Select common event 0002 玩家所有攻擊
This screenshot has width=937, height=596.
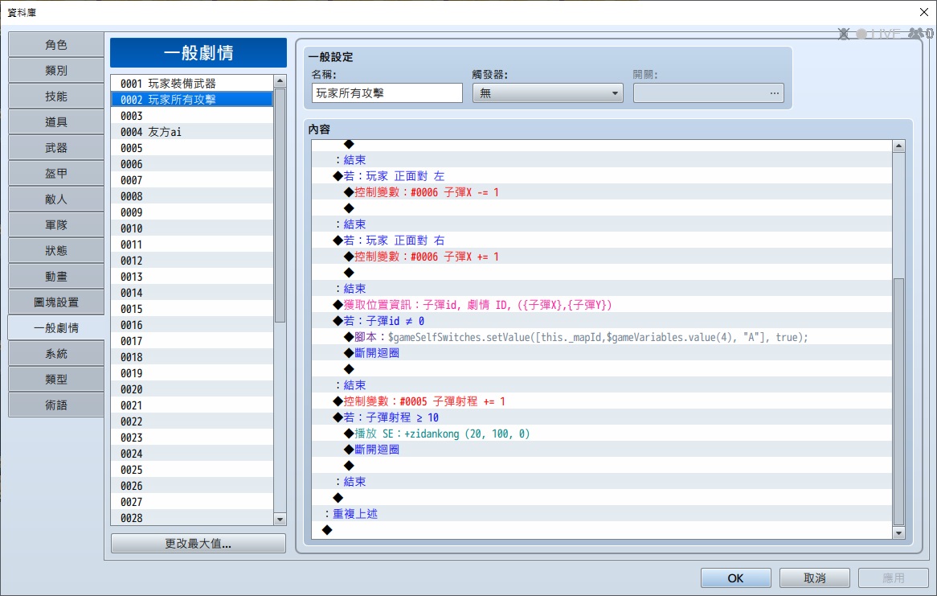192,100
